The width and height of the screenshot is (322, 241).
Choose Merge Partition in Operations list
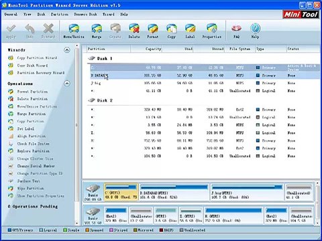coord(27,114)
